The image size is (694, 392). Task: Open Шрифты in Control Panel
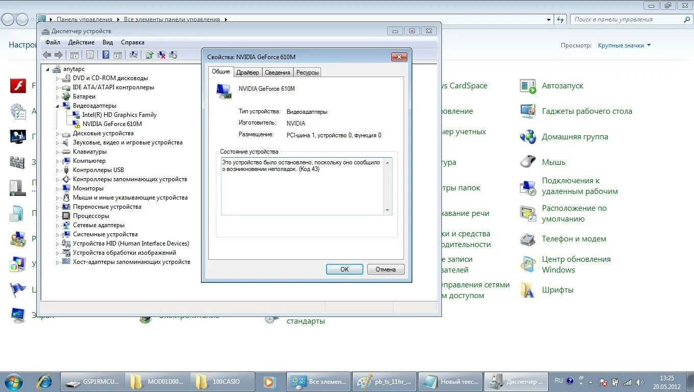[x=547, y=290]
